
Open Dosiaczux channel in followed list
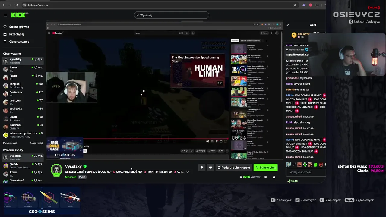coord(23,94)
